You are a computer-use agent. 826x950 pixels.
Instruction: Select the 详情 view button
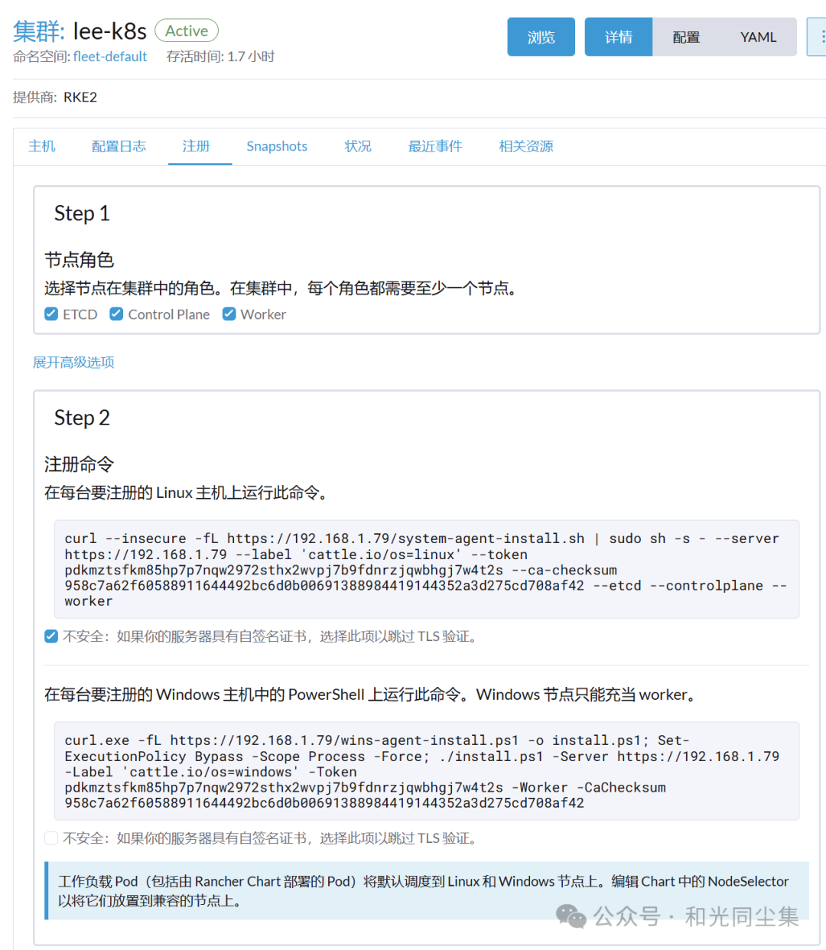tap(619, 37)
